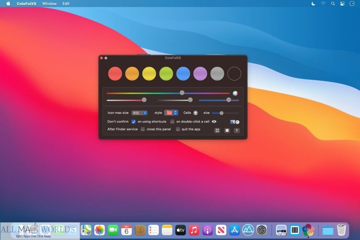360x240 pixels.
Task: Open Calendar from the Dock
Action: tap(127, 230)
